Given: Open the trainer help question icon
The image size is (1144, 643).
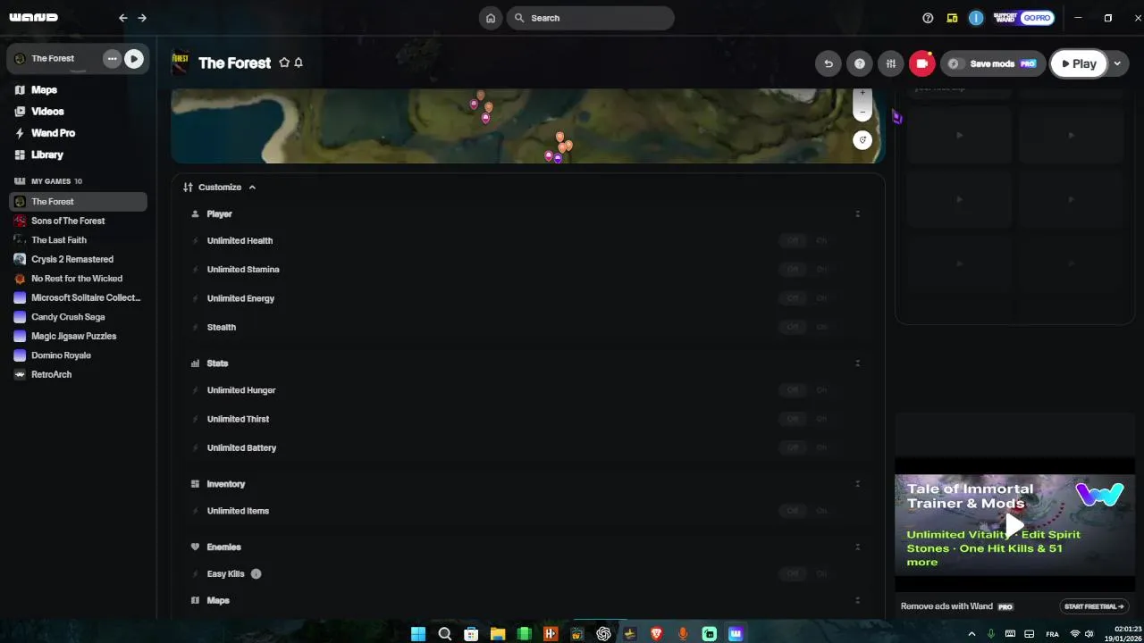Looking at the screenshot, I should 860,63.
